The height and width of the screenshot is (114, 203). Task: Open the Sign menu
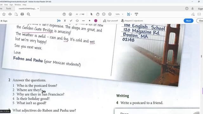11,5
